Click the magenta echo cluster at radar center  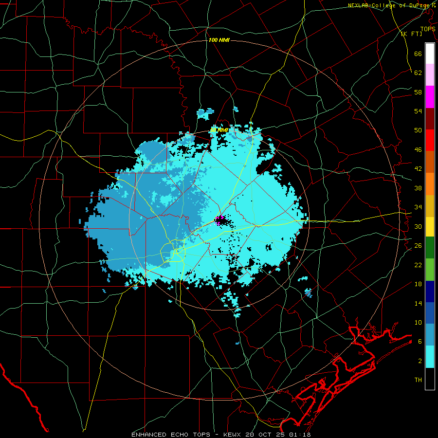[x=219, y=219]
